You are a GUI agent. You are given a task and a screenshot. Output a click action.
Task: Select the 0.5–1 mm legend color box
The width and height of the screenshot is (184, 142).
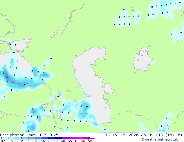12,138
